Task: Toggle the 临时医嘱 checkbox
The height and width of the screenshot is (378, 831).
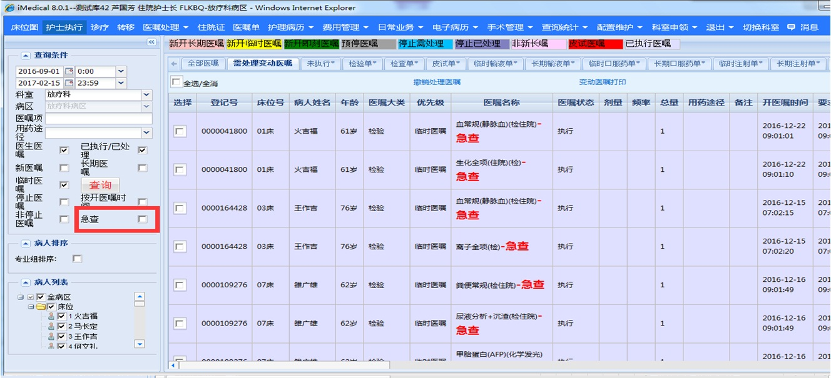Action: pyautogui.click(x=64, y=185)
